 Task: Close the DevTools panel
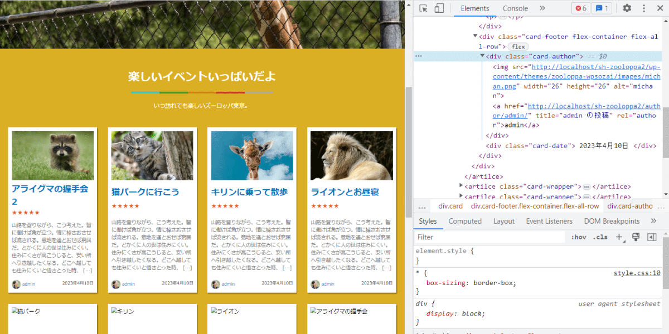(x=659, y=8)
